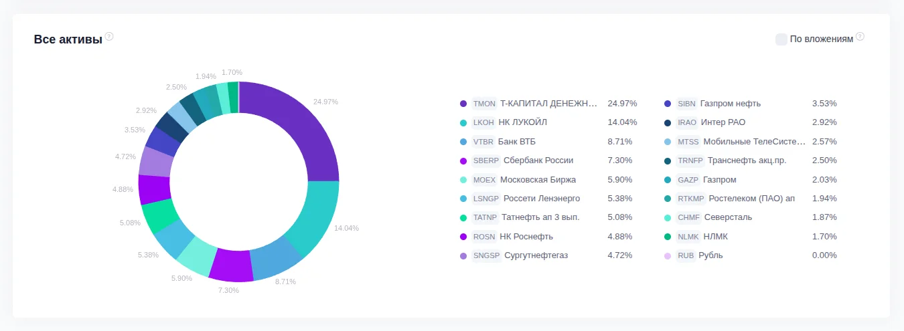Open the Банк ВТБ legend entry
The width and height of the screenshot is (904, 331).
[516, 142]
